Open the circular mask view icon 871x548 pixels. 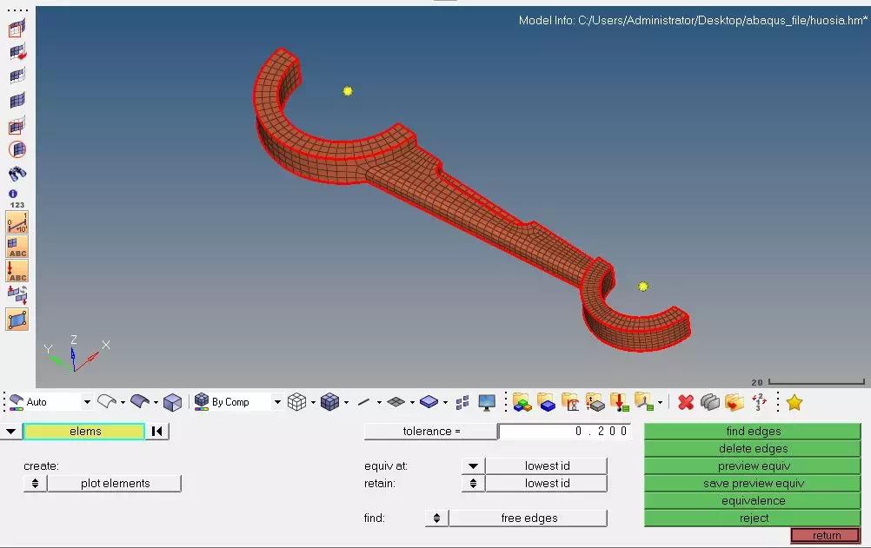[17, 149]
